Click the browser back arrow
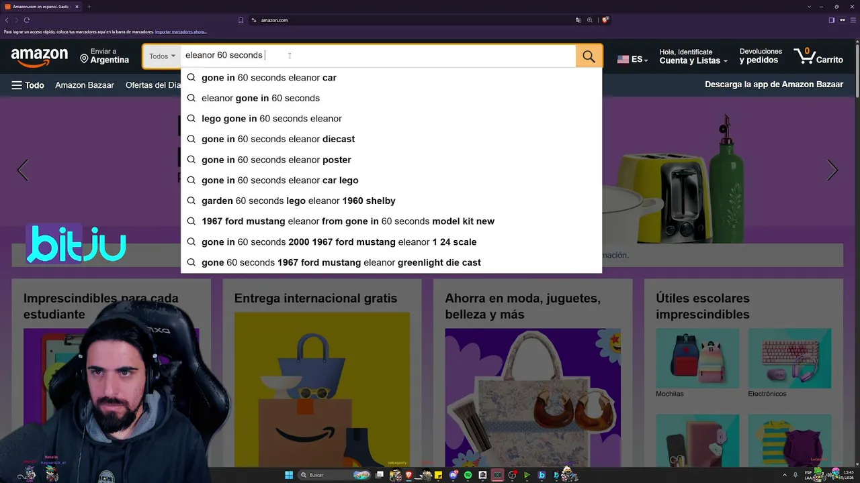This screenshot has height=483, width=860. point(7,20)
